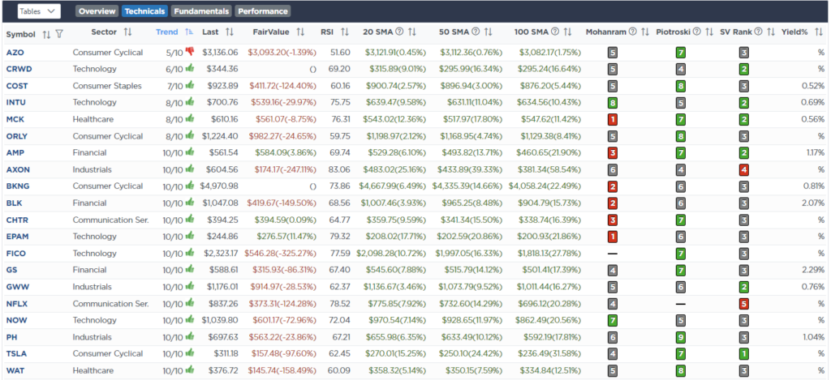Screen dimensions: 831x380
Task: Sort by RSI using its arrows icon
Action: point(345,32)
